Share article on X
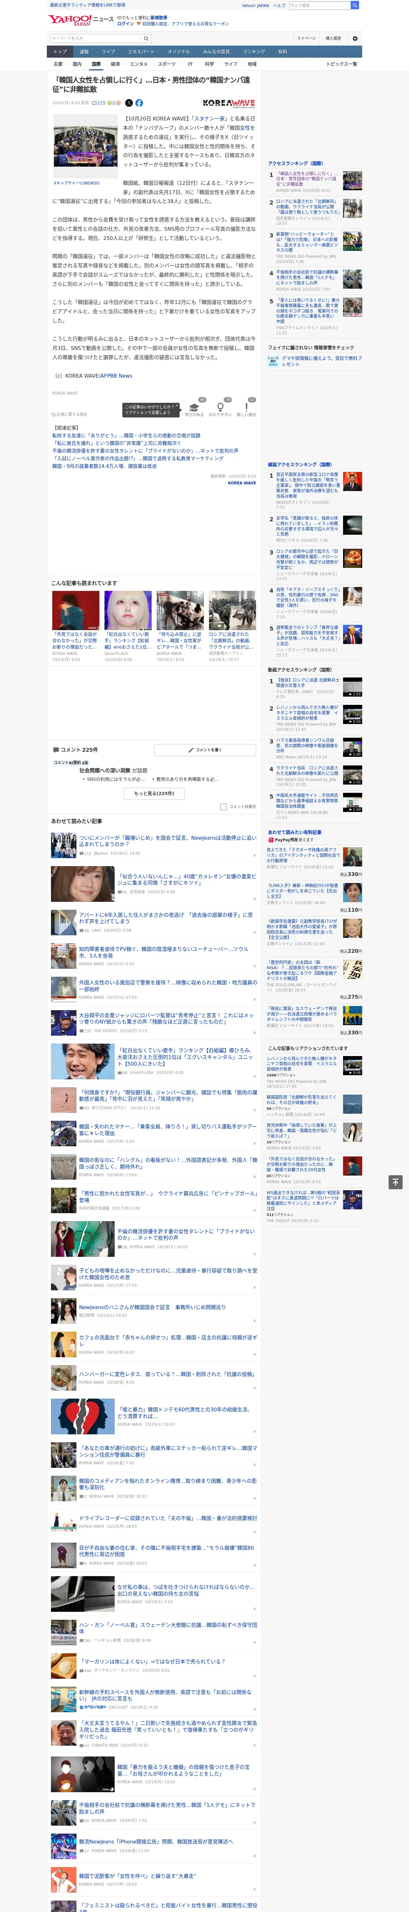This screenshot has width=409, height=1912. coord(129,103)
